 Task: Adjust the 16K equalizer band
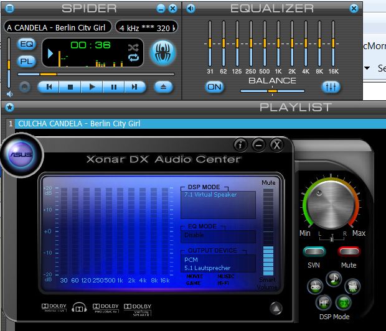pos(333,44)
